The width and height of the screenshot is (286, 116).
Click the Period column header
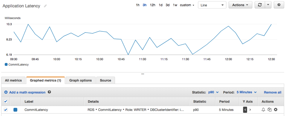(224, 101)
